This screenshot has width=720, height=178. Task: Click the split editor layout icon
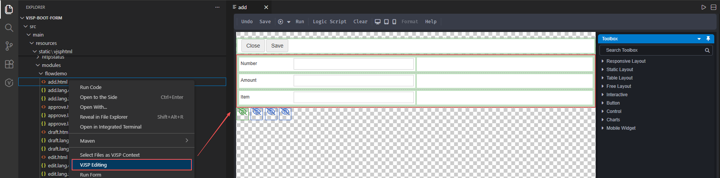(714, 7)
